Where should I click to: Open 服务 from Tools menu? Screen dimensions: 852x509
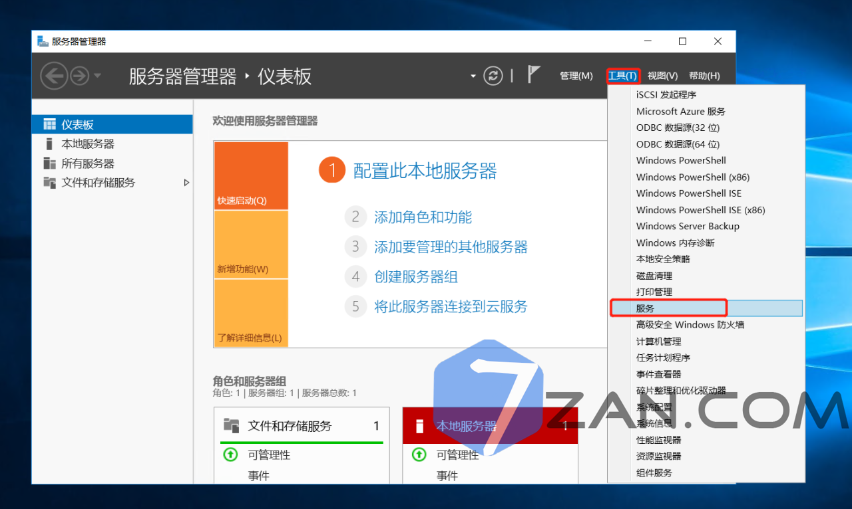tap(706, 308)
